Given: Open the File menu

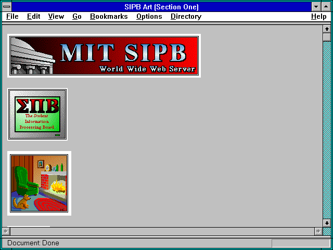Looking at the screenshot, I should click(x=12, y=16).
